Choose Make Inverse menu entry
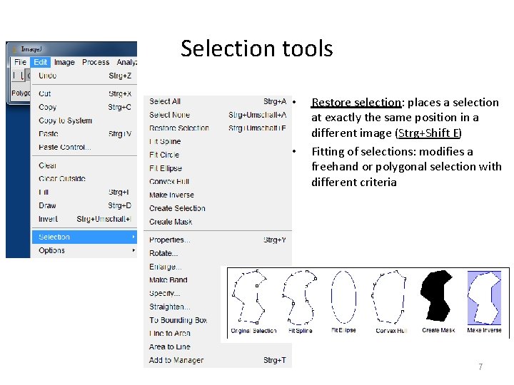The image size is (514, 385). [218, 195]
